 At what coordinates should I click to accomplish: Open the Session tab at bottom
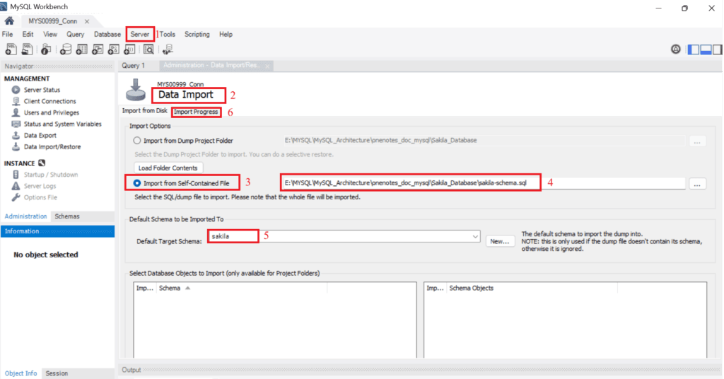pyautogui.click(x=57, y=373)
